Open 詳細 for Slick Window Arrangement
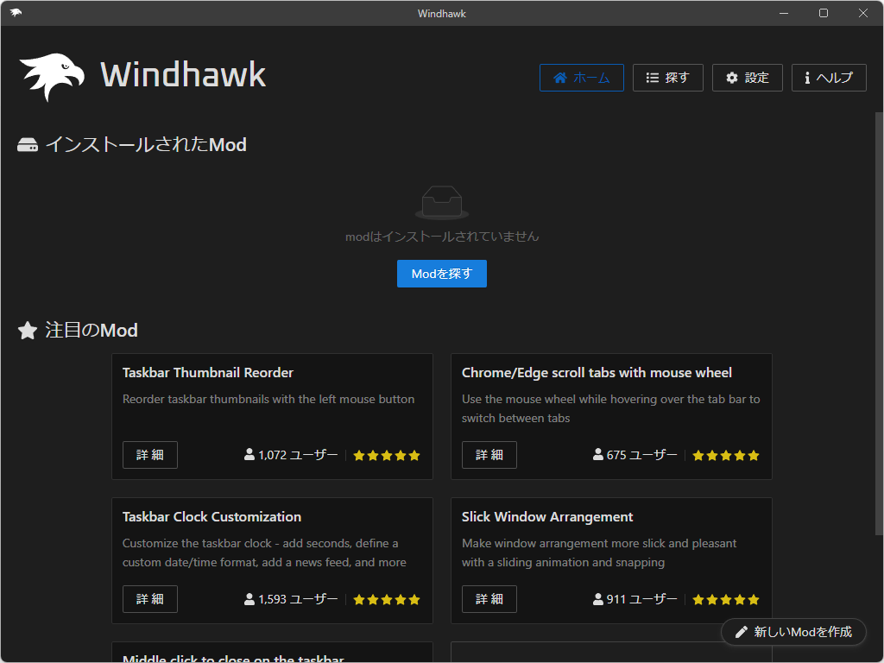This screenshot has height=663, width=884. click(x=489, y=599)
